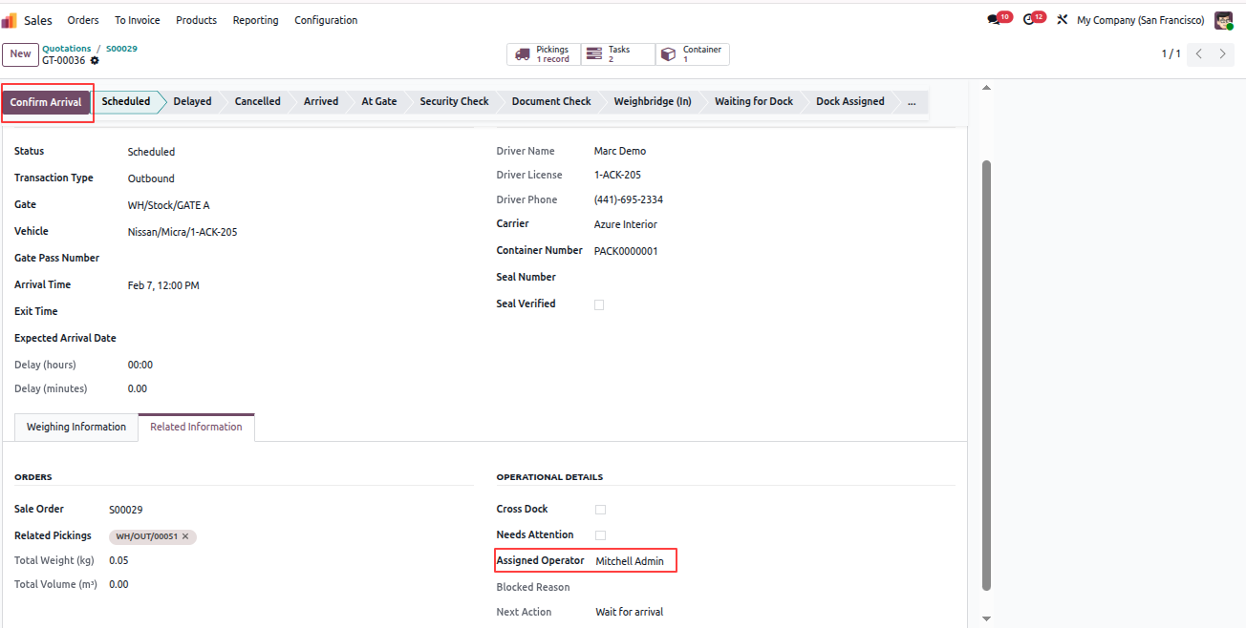The width and height of the screenshot is (1246, 628).
Task: Go to next record arrow
Action: pos(1222,54)
